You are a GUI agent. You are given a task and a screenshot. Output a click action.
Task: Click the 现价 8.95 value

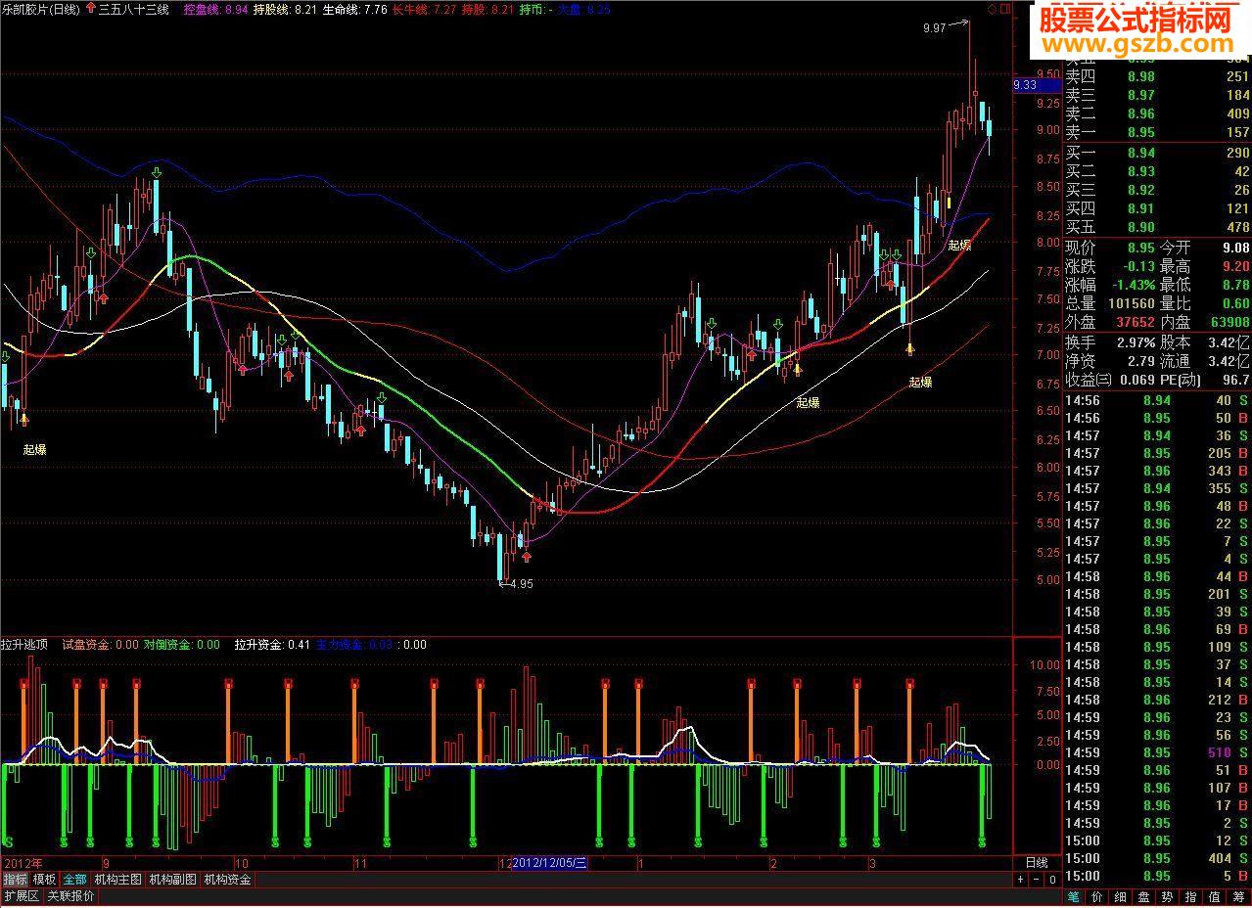1141,248
